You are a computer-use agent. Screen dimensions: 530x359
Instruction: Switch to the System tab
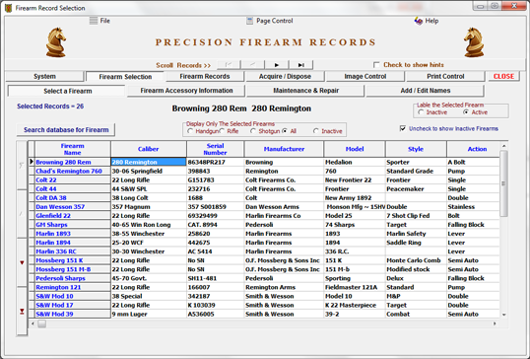(x=44, y=77)
